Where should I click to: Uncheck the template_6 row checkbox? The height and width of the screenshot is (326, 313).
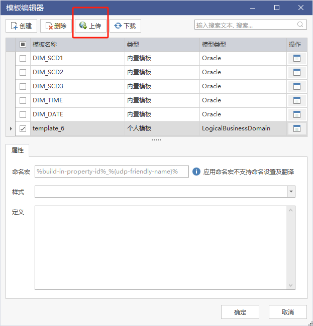[23, 129]
